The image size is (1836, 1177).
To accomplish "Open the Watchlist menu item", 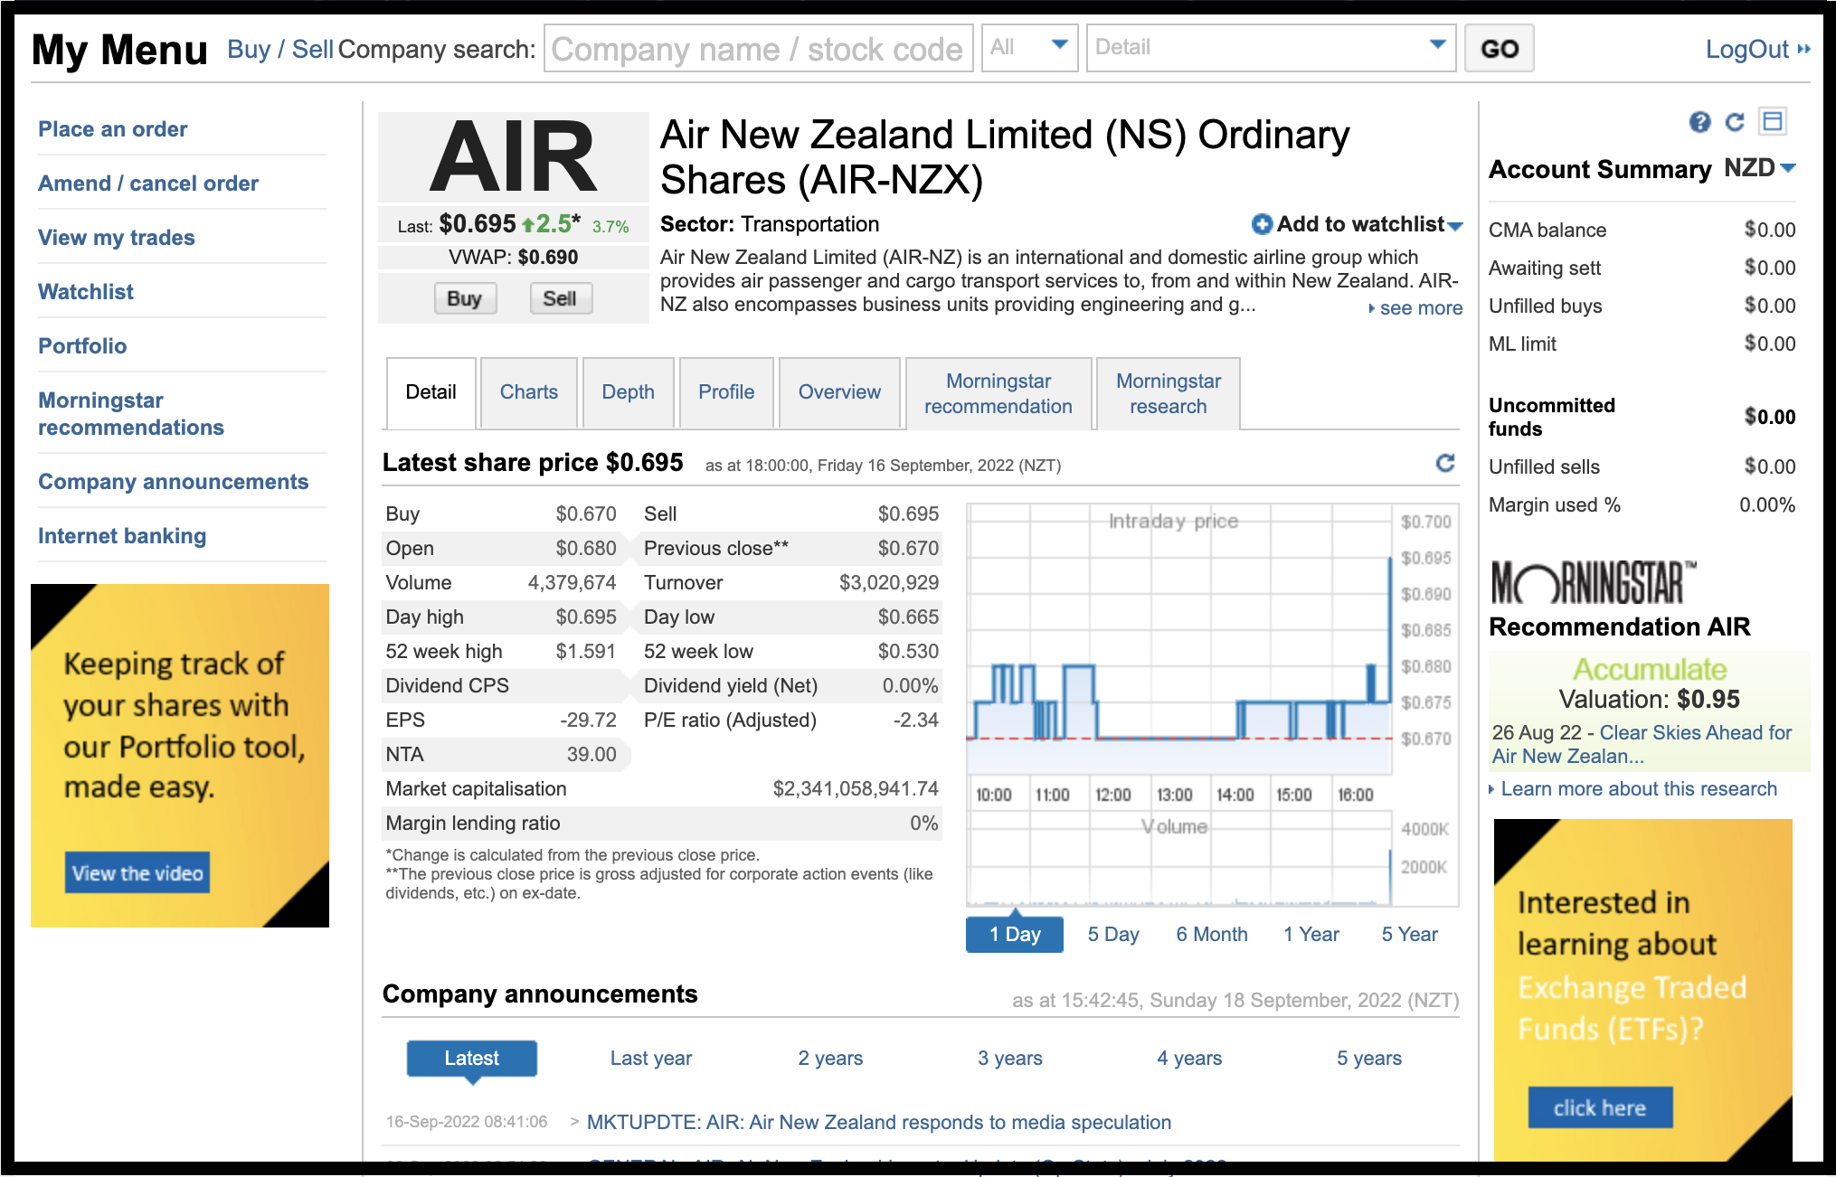I will (85, 291).
